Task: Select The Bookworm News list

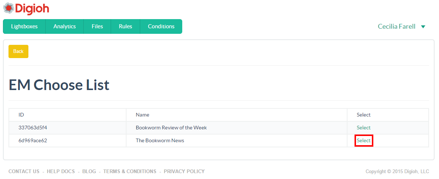Action: 363,140
